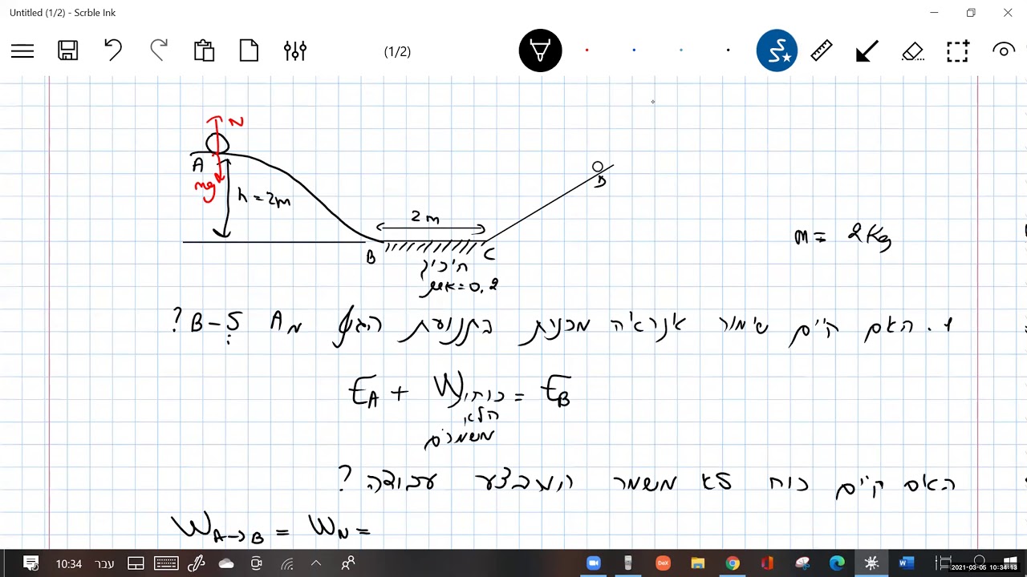1027x577 pixels.
Task: Select the eraser tool
Action: pos(912,52)
